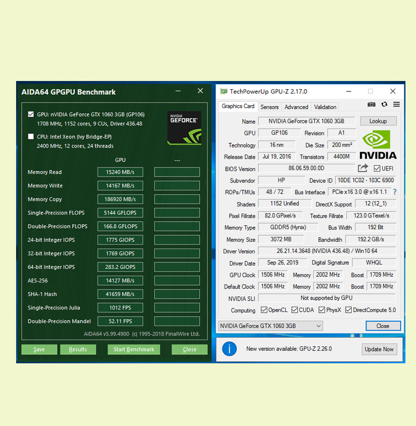Click the Memory Write 14167 MB/s value

(x=120, y=186)
